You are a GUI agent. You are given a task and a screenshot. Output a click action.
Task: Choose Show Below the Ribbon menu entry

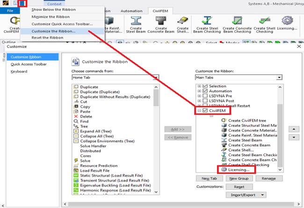coord(54,10)
